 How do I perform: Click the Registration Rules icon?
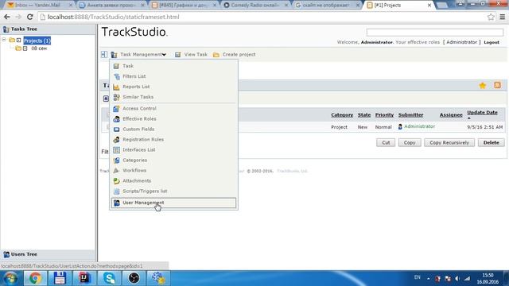[116, 140]
